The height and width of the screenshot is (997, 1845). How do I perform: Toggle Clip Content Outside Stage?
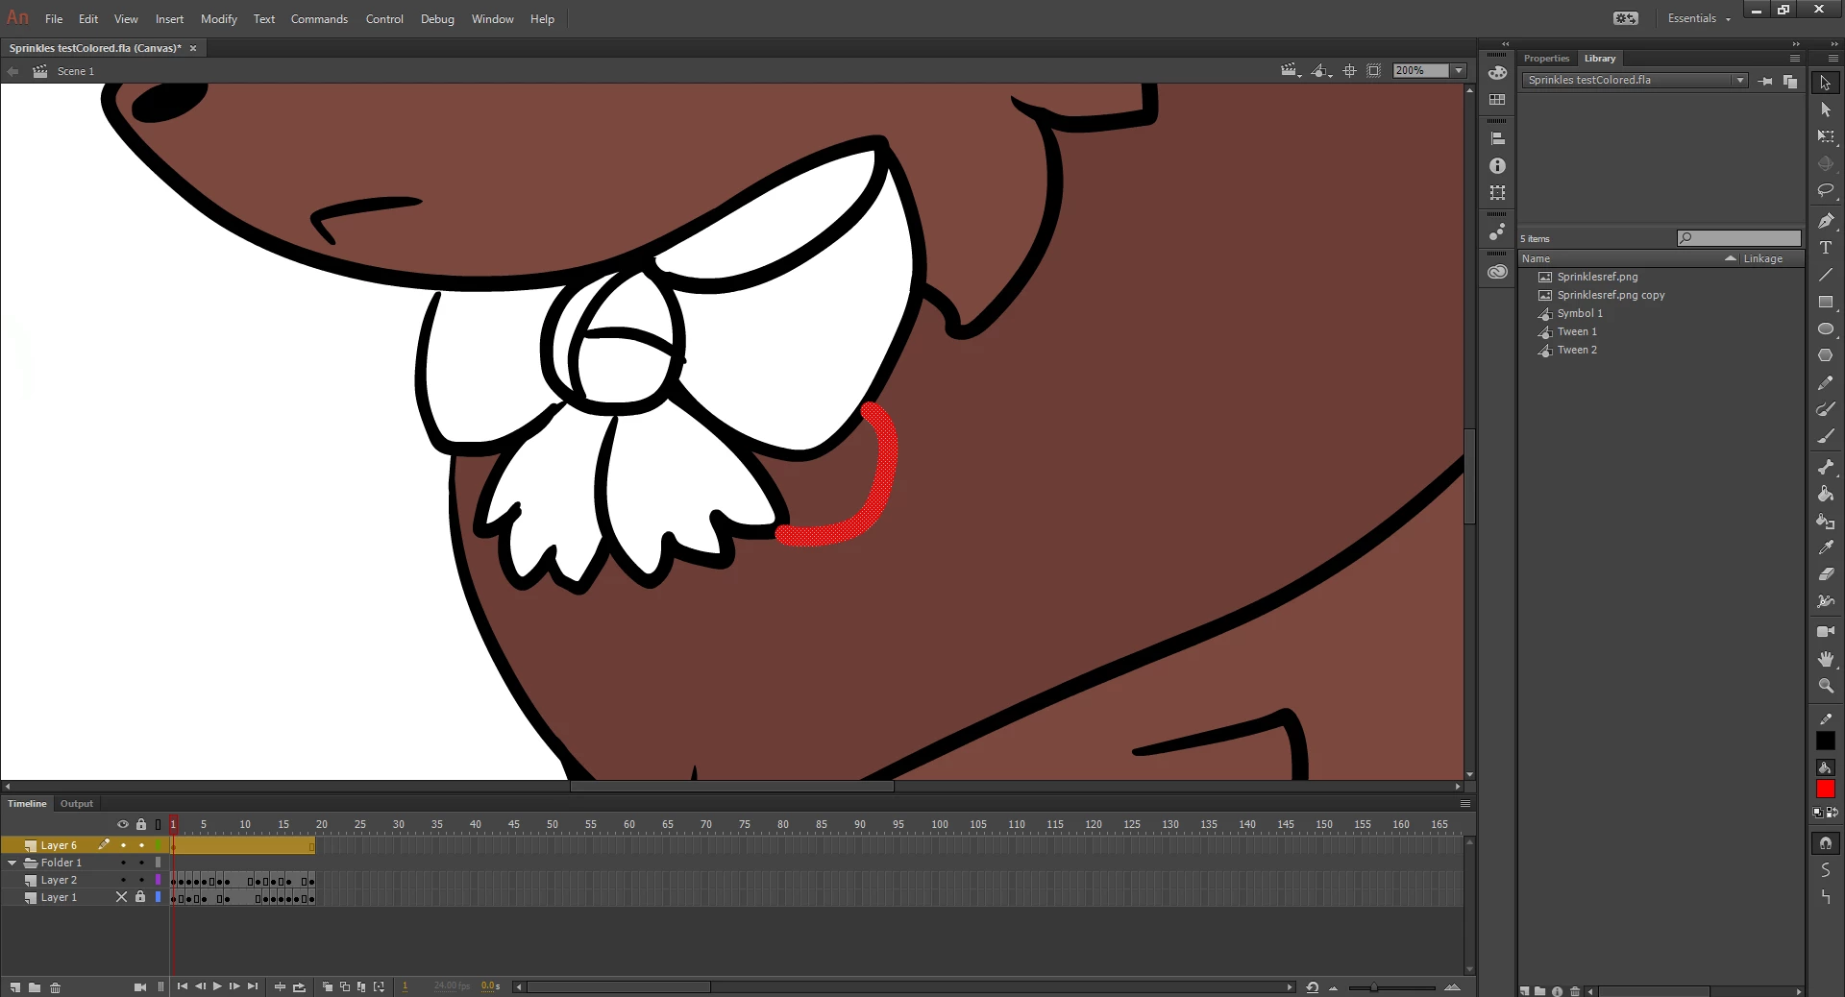tap(1374, 71)
